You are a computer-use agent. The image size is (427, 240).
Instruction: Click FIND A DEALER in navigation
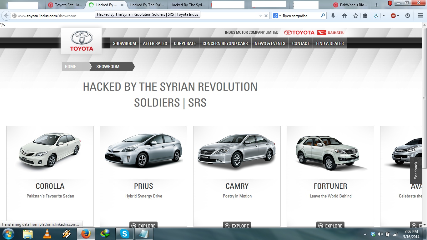(x=330, y=43)
